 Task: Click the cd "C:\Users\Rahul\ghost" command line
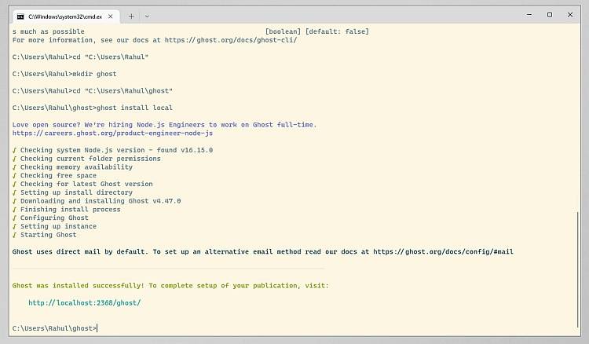tap(93, 90)
